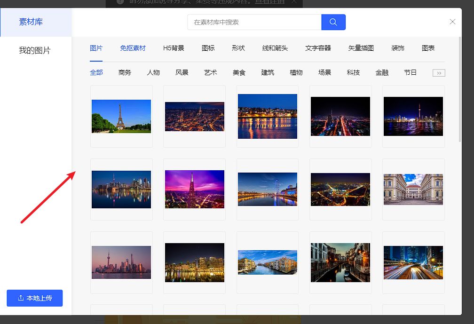Choose the skyline reflected in blue water
This screenshot has height=324, width=474.
tap(121, 190)
